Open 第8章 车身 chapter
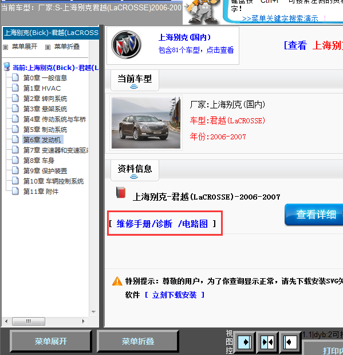This screenshot has width=343, height=355. (39, 161)
